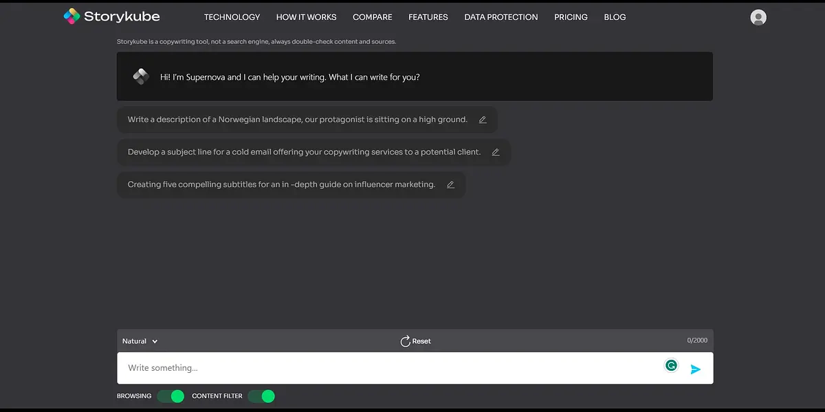Image resolution: width=825 pixels, height=412 pixels.
Task: Open the How It Works section
Action: tap(306, 17)
